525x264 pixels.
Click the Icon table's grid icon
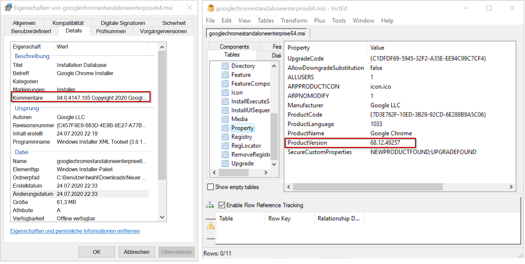pyautogui.click(x=225, y=92)
